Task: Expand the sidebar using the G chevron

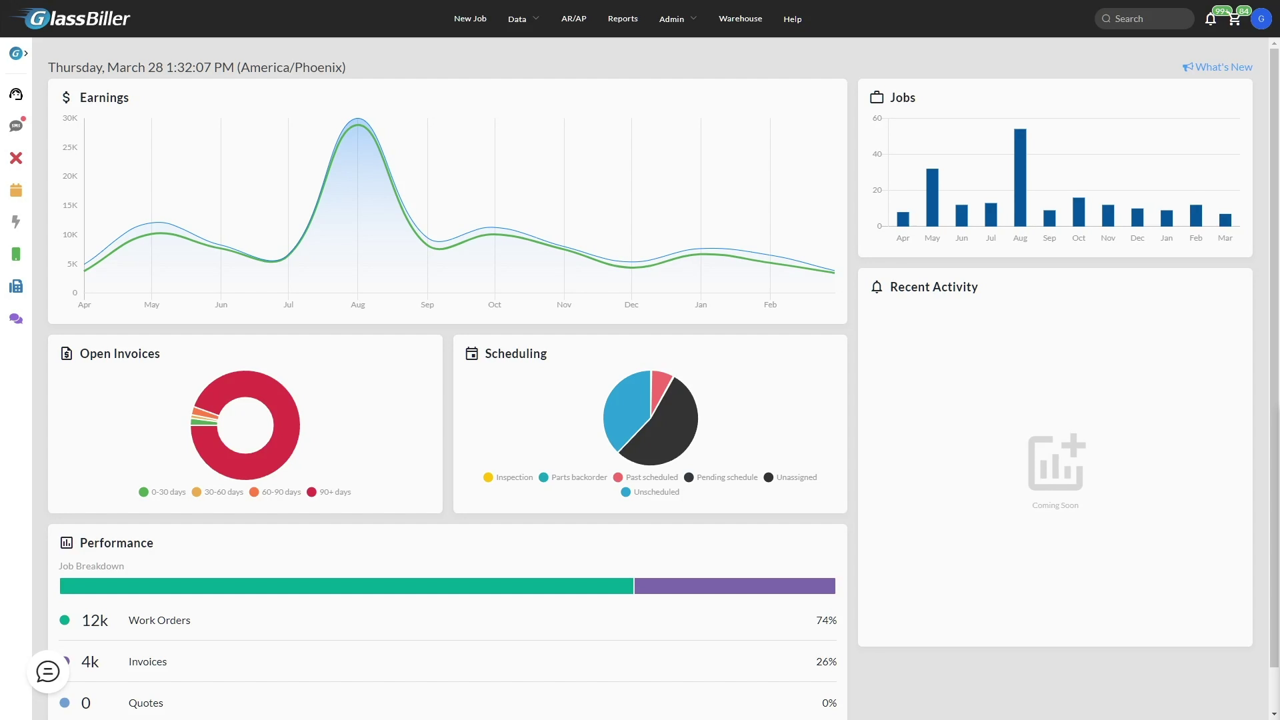Action: click(x=18, y=53)
